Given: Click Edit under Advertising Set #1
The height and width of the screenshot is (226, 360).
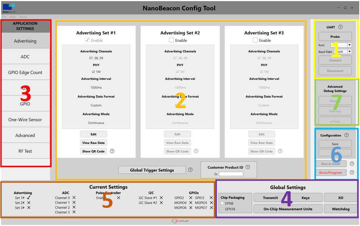Looking at the screenshot, I should click(x=93, y=134).
